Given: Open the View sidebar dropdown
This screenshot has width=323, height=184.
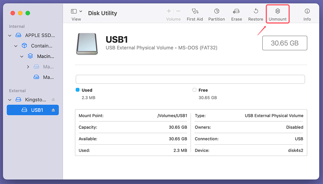Looking at the screenshot, I should (76, 12).
